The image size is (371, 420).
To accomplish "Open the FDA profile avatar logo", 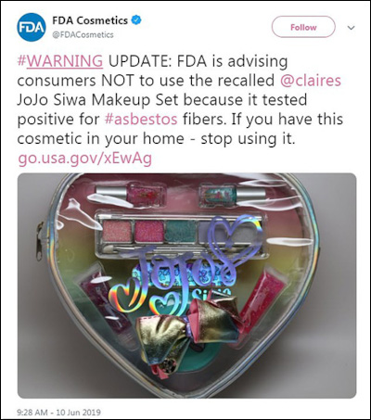I will pos(32,27).
